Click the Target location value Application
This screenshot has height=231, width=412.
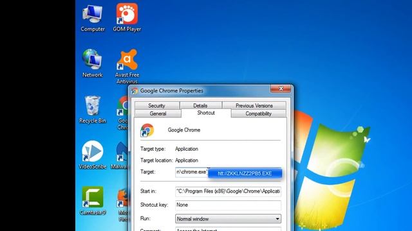(187, 160)
